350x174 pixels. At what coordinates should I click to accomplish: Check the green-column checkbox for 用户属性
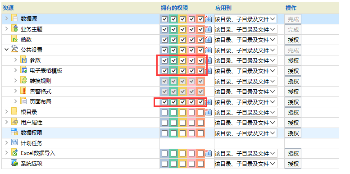coord(174,123)
